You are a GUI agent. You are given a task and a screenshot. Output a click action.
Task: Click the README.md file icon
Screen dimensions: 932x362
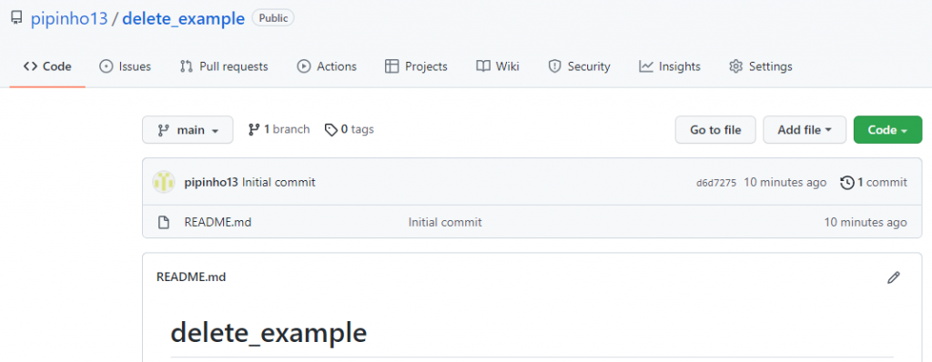tap(164, 222)
